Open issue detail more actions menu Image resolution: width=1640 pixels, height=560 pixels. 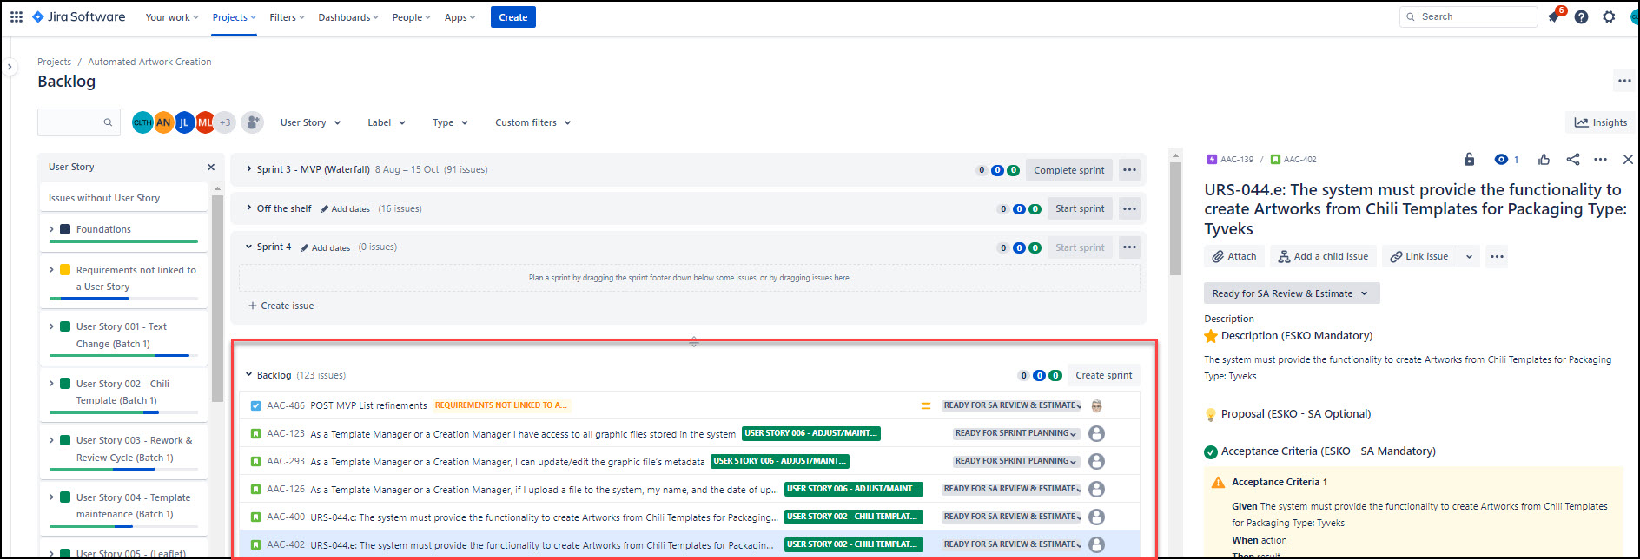(x=1601, y=159)
